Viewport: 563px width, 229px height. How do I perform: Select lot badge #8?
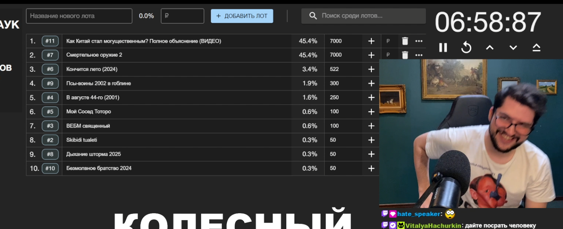point(50,154)
